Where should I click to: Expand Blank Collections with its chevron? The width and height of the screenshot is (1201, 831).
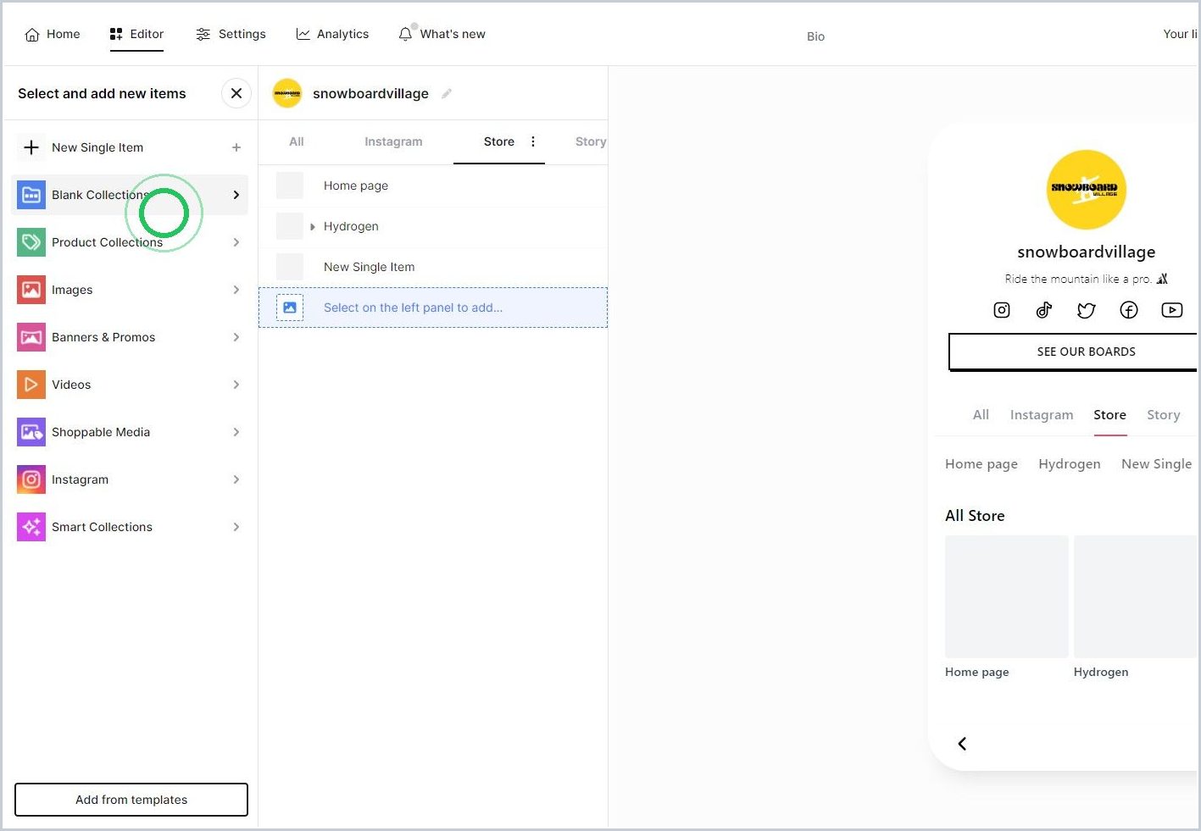coord(236,195)
